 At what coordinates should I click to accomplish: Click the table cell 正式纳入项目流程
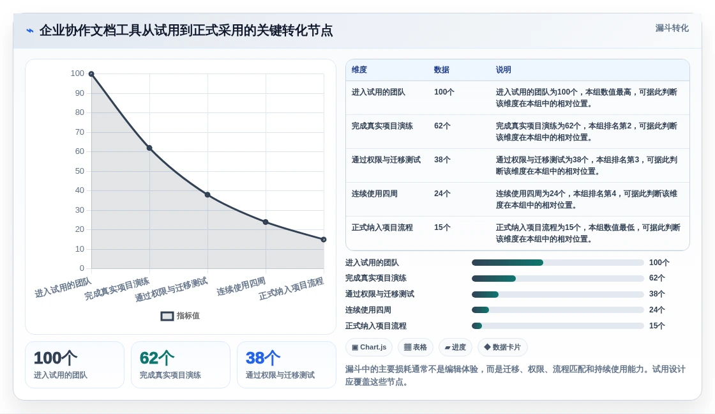click(382, 227)
